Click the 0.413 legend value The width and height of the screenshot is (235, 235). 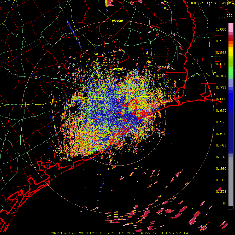[221, 157]
